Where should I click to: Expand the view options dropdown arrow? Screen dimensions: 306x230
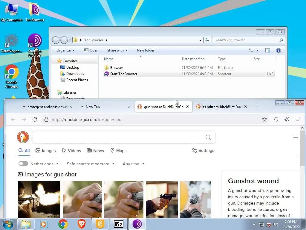[258, 50]
